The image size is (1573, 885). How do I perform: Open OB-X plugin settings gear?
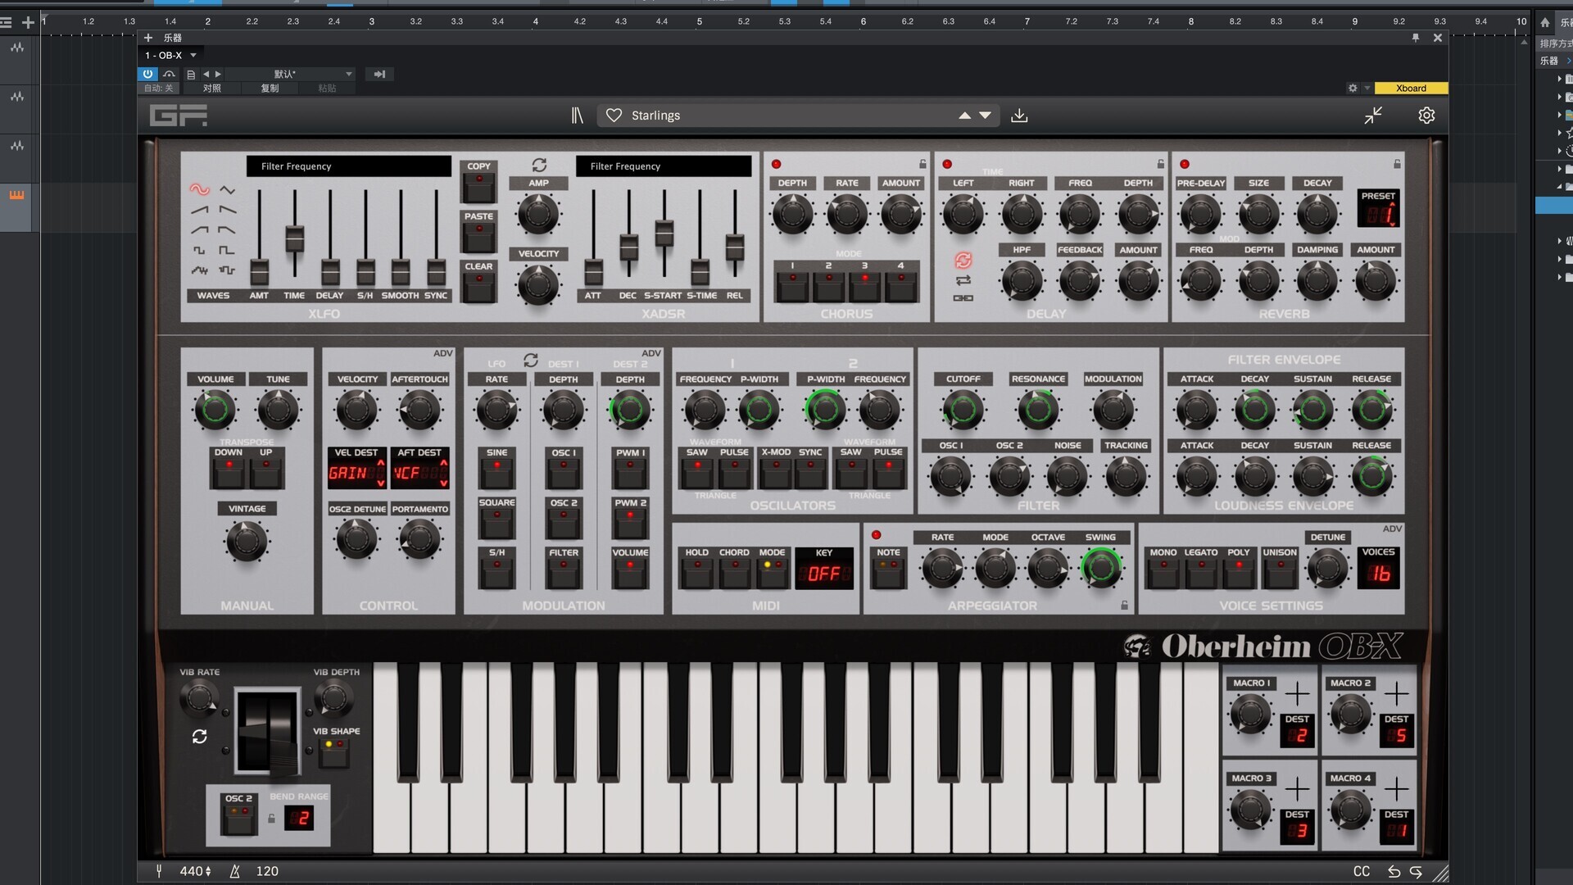1426,116
